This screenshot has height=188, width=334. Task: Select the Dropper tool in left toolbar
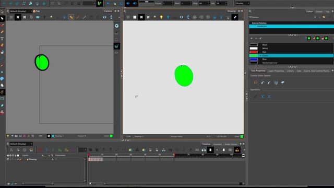2,65
